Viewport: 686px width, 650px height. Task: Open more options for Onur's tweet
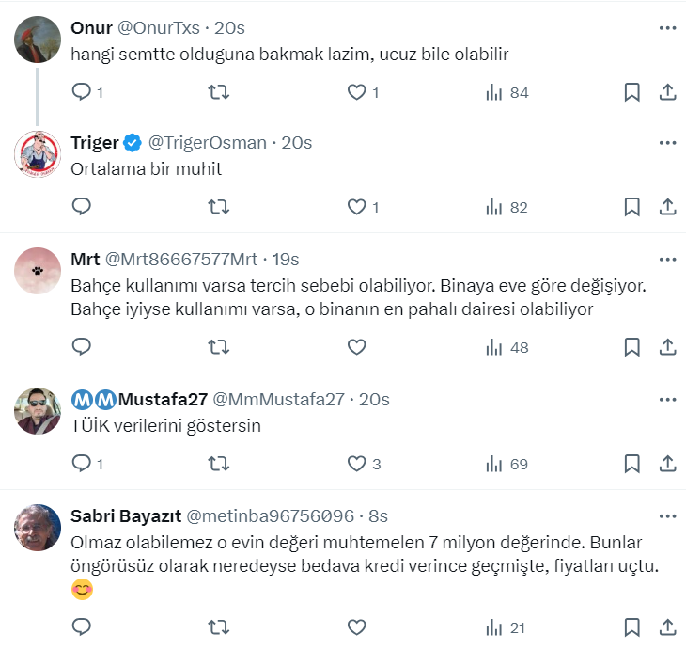[667, 28]
